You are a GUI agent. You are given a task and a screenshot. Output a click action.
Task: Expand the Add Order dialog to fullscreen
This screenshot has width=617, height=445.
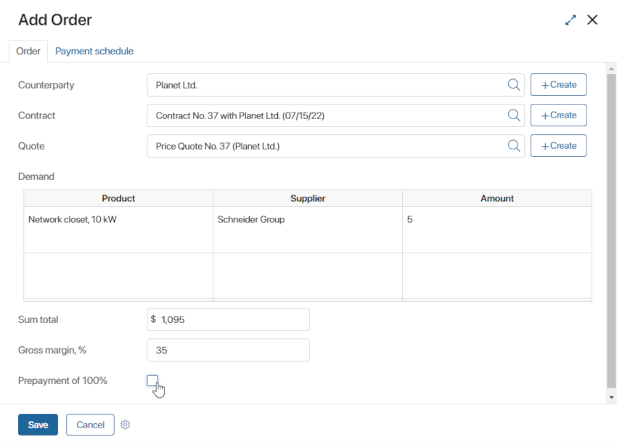pyautogui.click(x=571, y=20)
